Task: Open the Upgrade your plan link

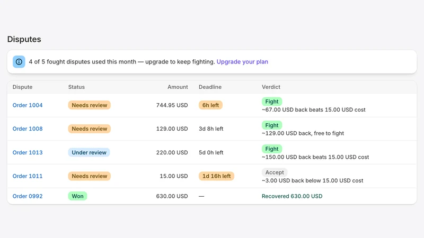Action: coord(242,62)
